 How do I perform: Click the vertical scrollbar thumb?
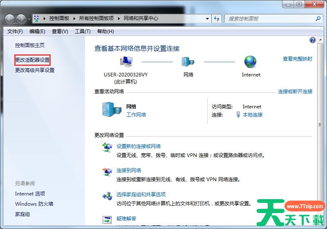(320, 125)
